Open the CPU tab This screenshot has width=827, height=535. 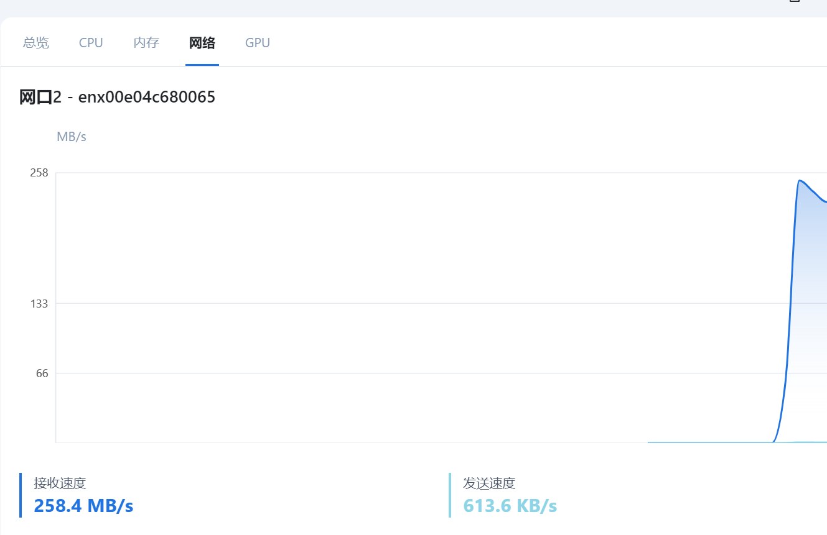(91, 43)
